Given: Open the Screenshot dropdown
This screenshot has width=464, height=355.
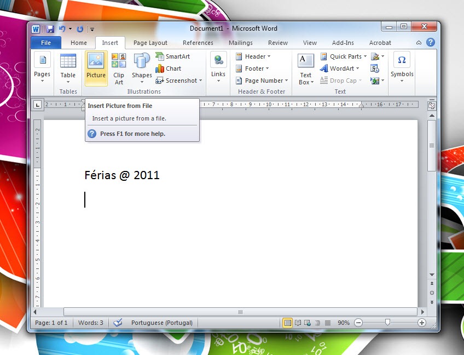Looking at the screenshot, I should tap(179, 81).
